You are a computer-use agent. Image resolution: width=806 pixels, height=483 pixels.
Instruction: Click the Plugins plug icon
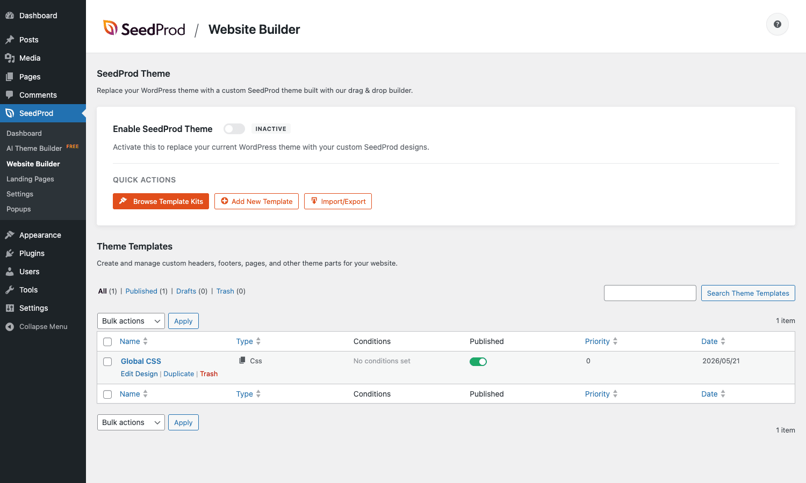point(10,253)
